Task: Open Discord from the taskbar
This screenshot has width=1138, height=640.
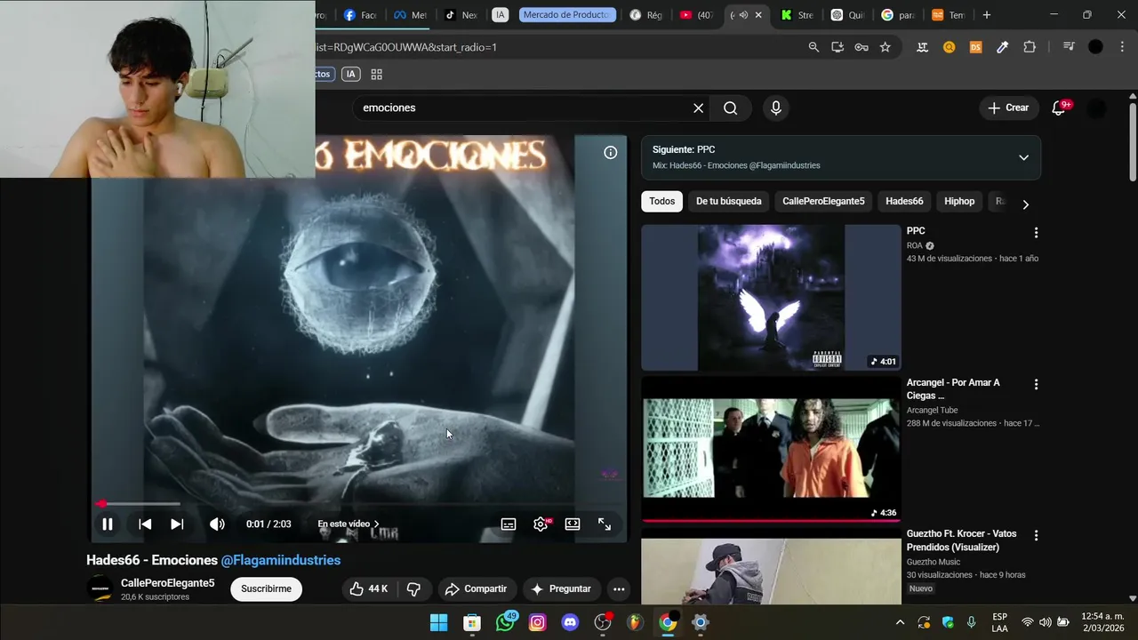Action: click(x=570, y=623)
